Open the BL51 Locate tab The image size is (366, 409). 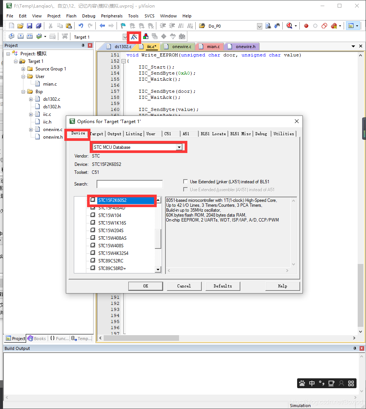coord(213,134)
